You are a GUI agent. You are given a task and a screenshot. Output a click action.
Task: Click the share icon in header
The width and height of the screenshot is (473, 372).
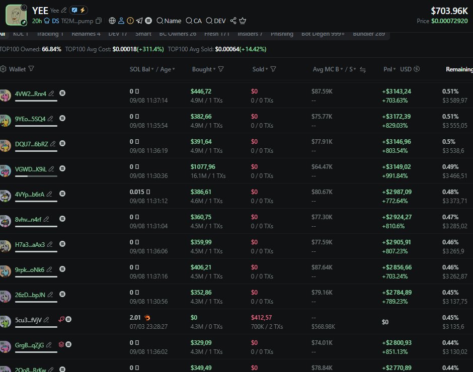[233, 21]
